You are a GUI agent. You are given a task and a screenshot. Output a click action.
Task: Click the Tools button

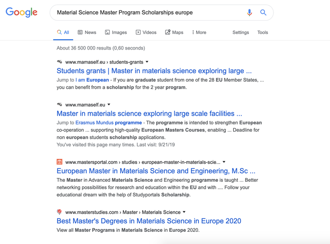click(263, 33)
